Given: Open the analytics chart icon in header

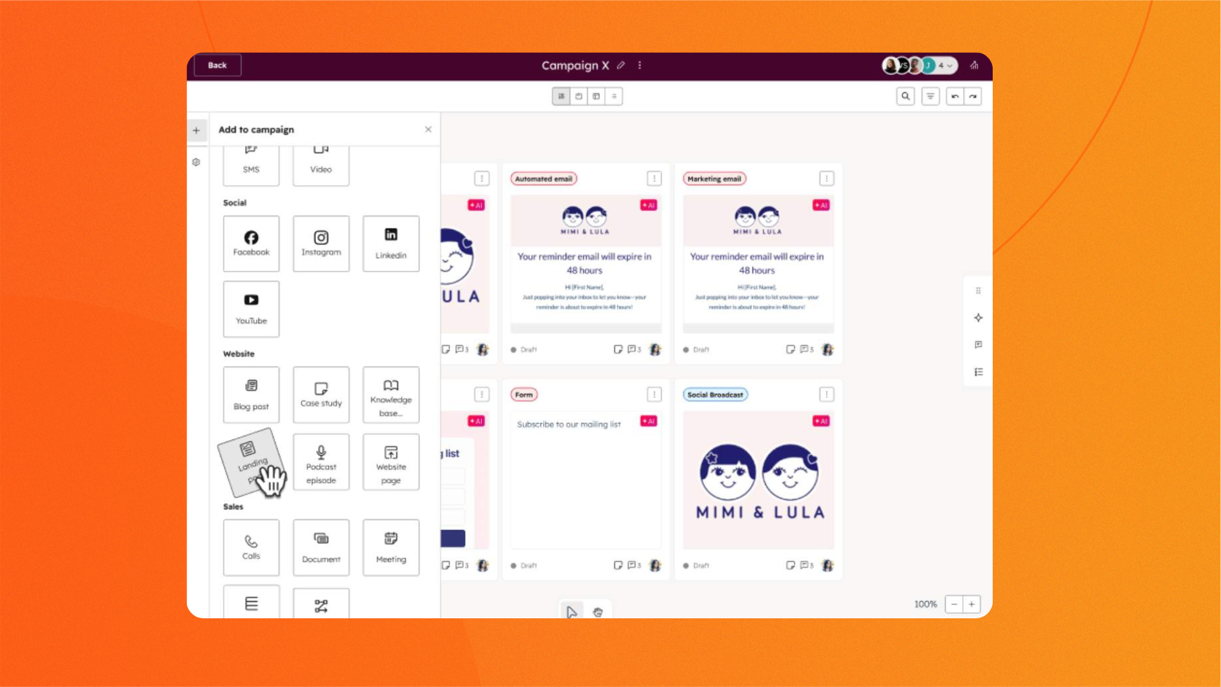Looking at the screenshot, I should point(974,65).
